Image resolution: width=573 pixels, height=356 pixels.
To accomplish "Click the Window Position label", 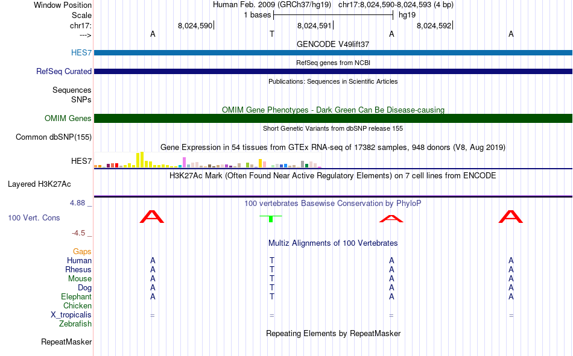I will pos(63,5).
